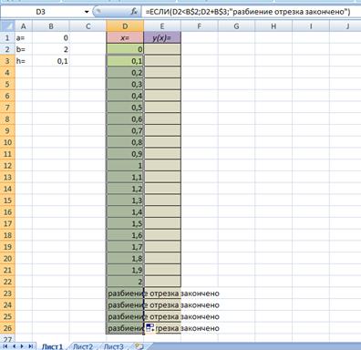
Task: Switch to the Лист3 sheet tab
Action: click(x=114, y=346)
